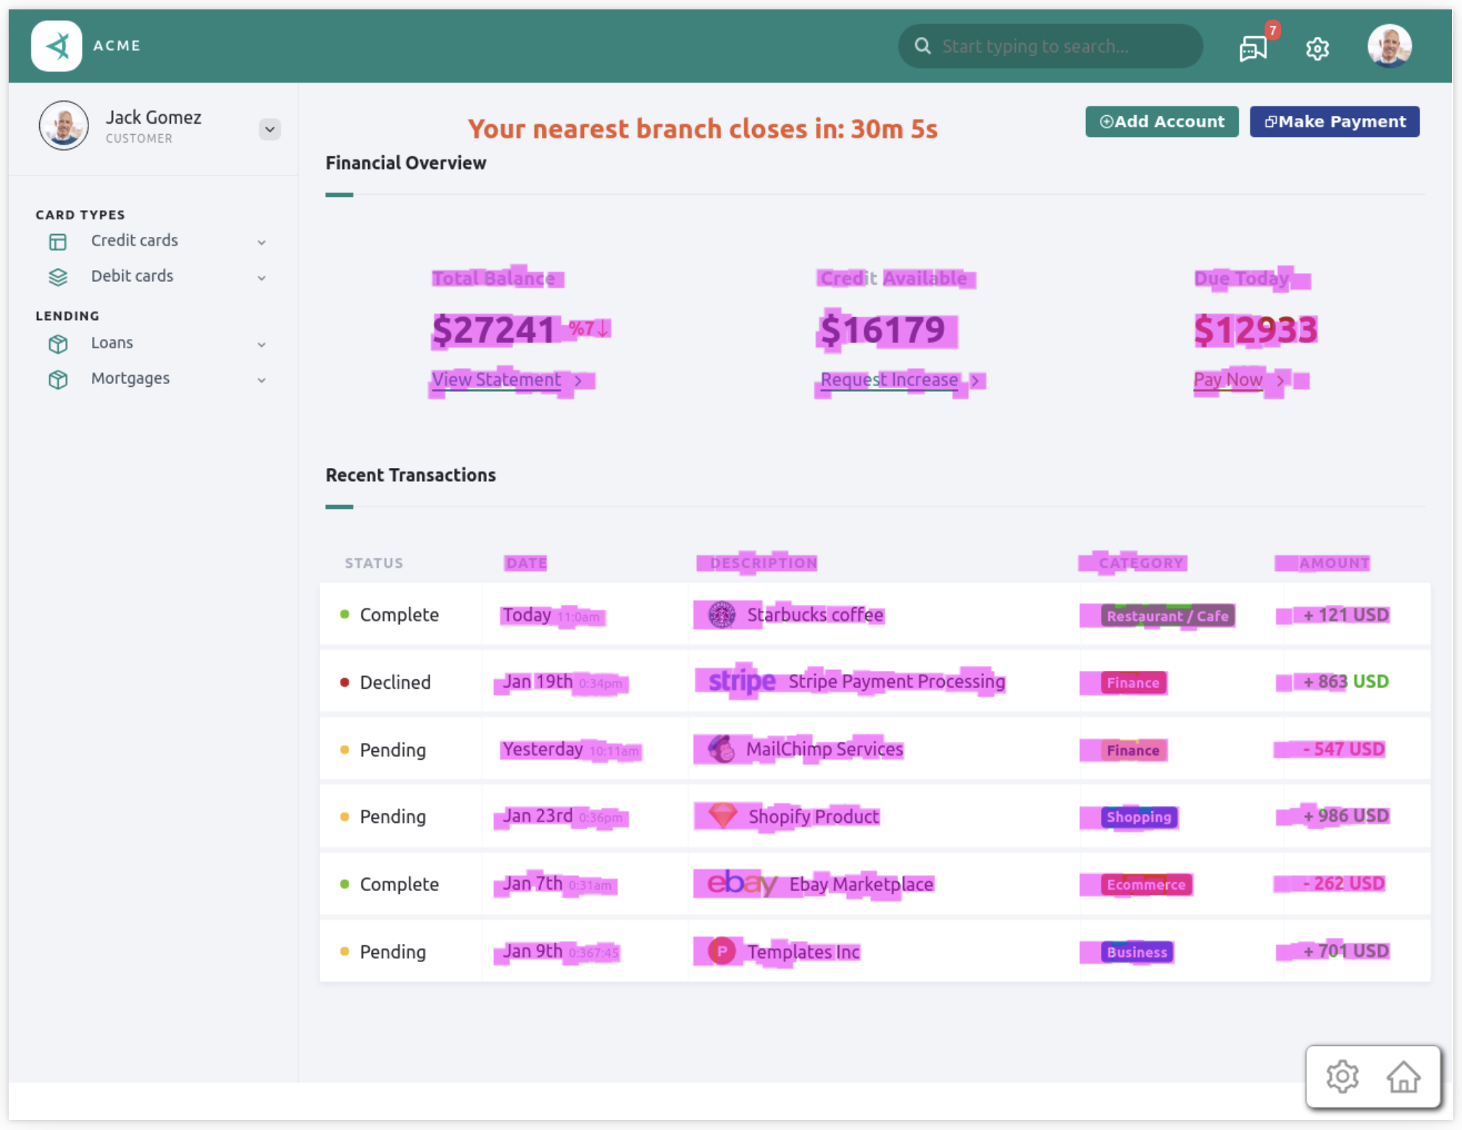Click gear icon in bottom floating panel

(x=1342, y=1076)
